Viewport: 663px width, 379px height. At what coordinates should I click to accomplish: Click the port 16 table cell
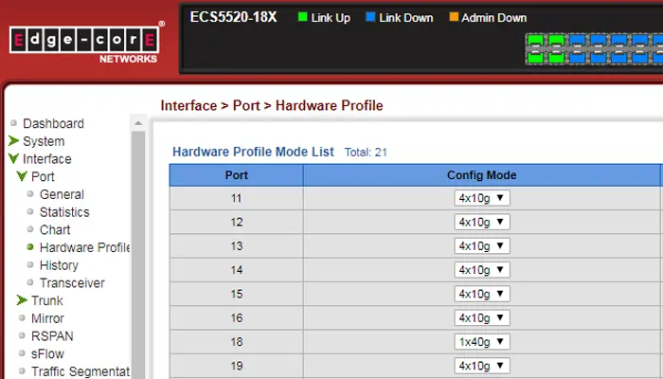237,317
